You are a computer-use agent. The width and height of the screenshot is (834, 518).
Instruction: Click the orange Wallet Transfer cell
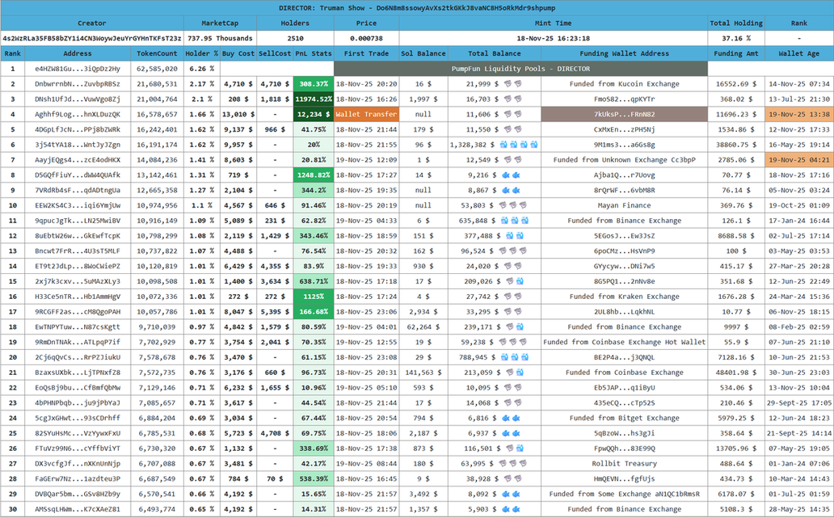366,114
